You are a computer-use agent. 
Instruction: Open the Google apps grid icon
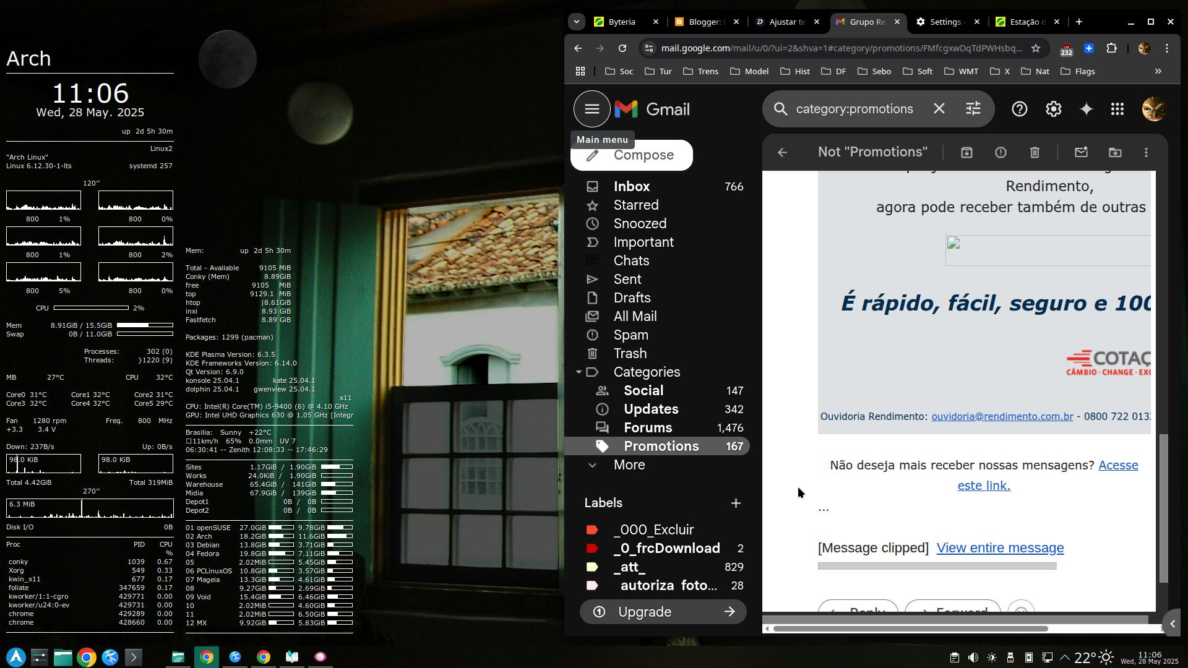point(1117,109)
